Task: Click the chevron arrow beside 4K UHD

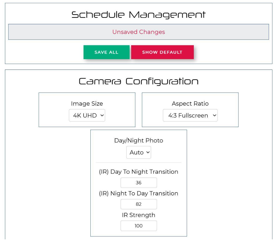Action: click(102, 115)
